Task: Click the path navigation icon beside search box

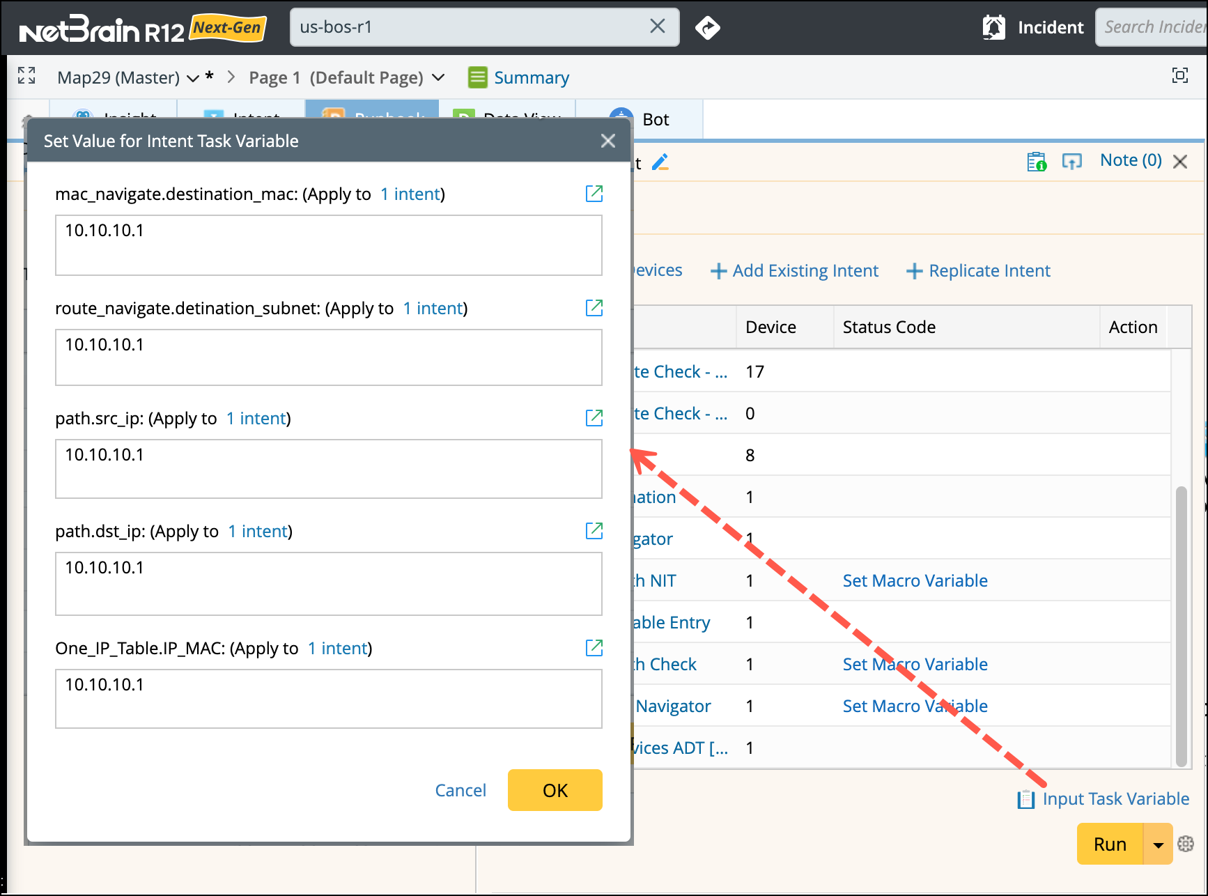Action: [x=707, y=28]
